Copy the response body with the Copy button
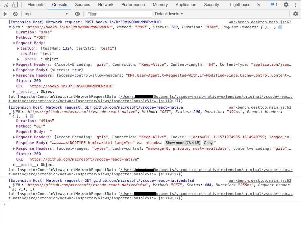This screenshot has height=228, width=301. click(208, 143)
